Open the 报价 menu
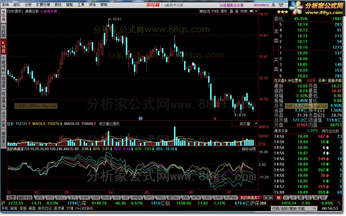The image size is (346, 216). click(17, 5)
